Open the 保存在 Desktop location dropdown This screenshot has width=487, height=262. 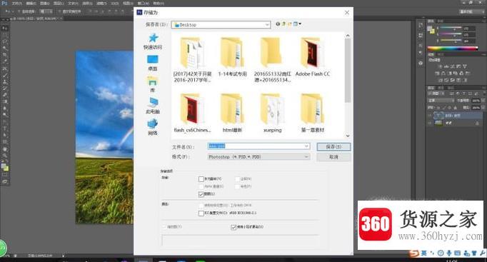[x=221, y=24]
